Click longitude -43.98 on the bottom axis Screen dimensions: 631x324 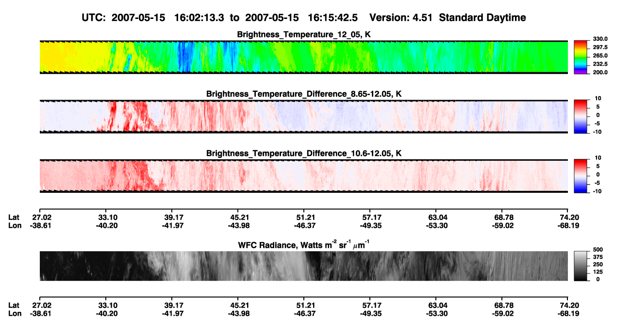pos(238,314)
